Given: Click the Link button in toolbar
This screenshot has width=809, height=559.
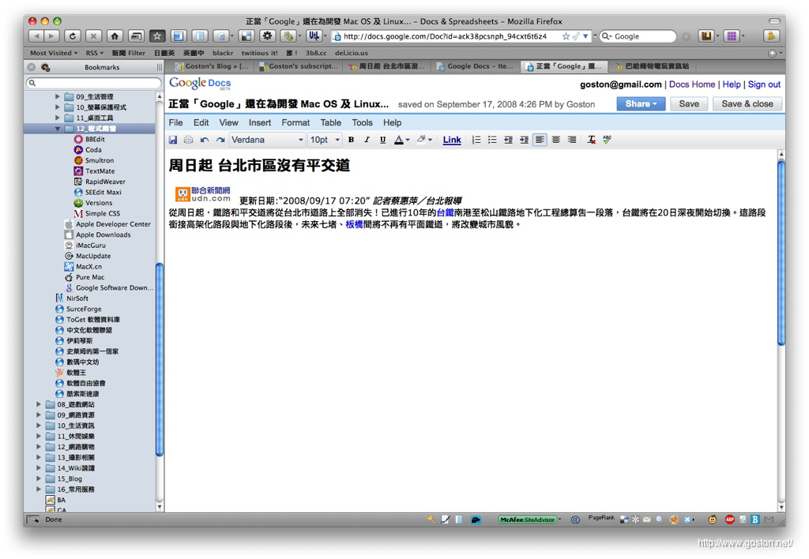Looking at the screenshot, I should pyautogui.click(x=451, y=140).
